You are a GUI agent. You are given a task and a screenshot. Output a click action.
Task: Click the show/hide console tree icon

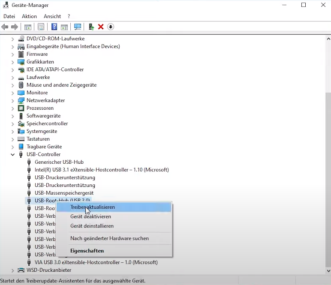pos(28,27)
